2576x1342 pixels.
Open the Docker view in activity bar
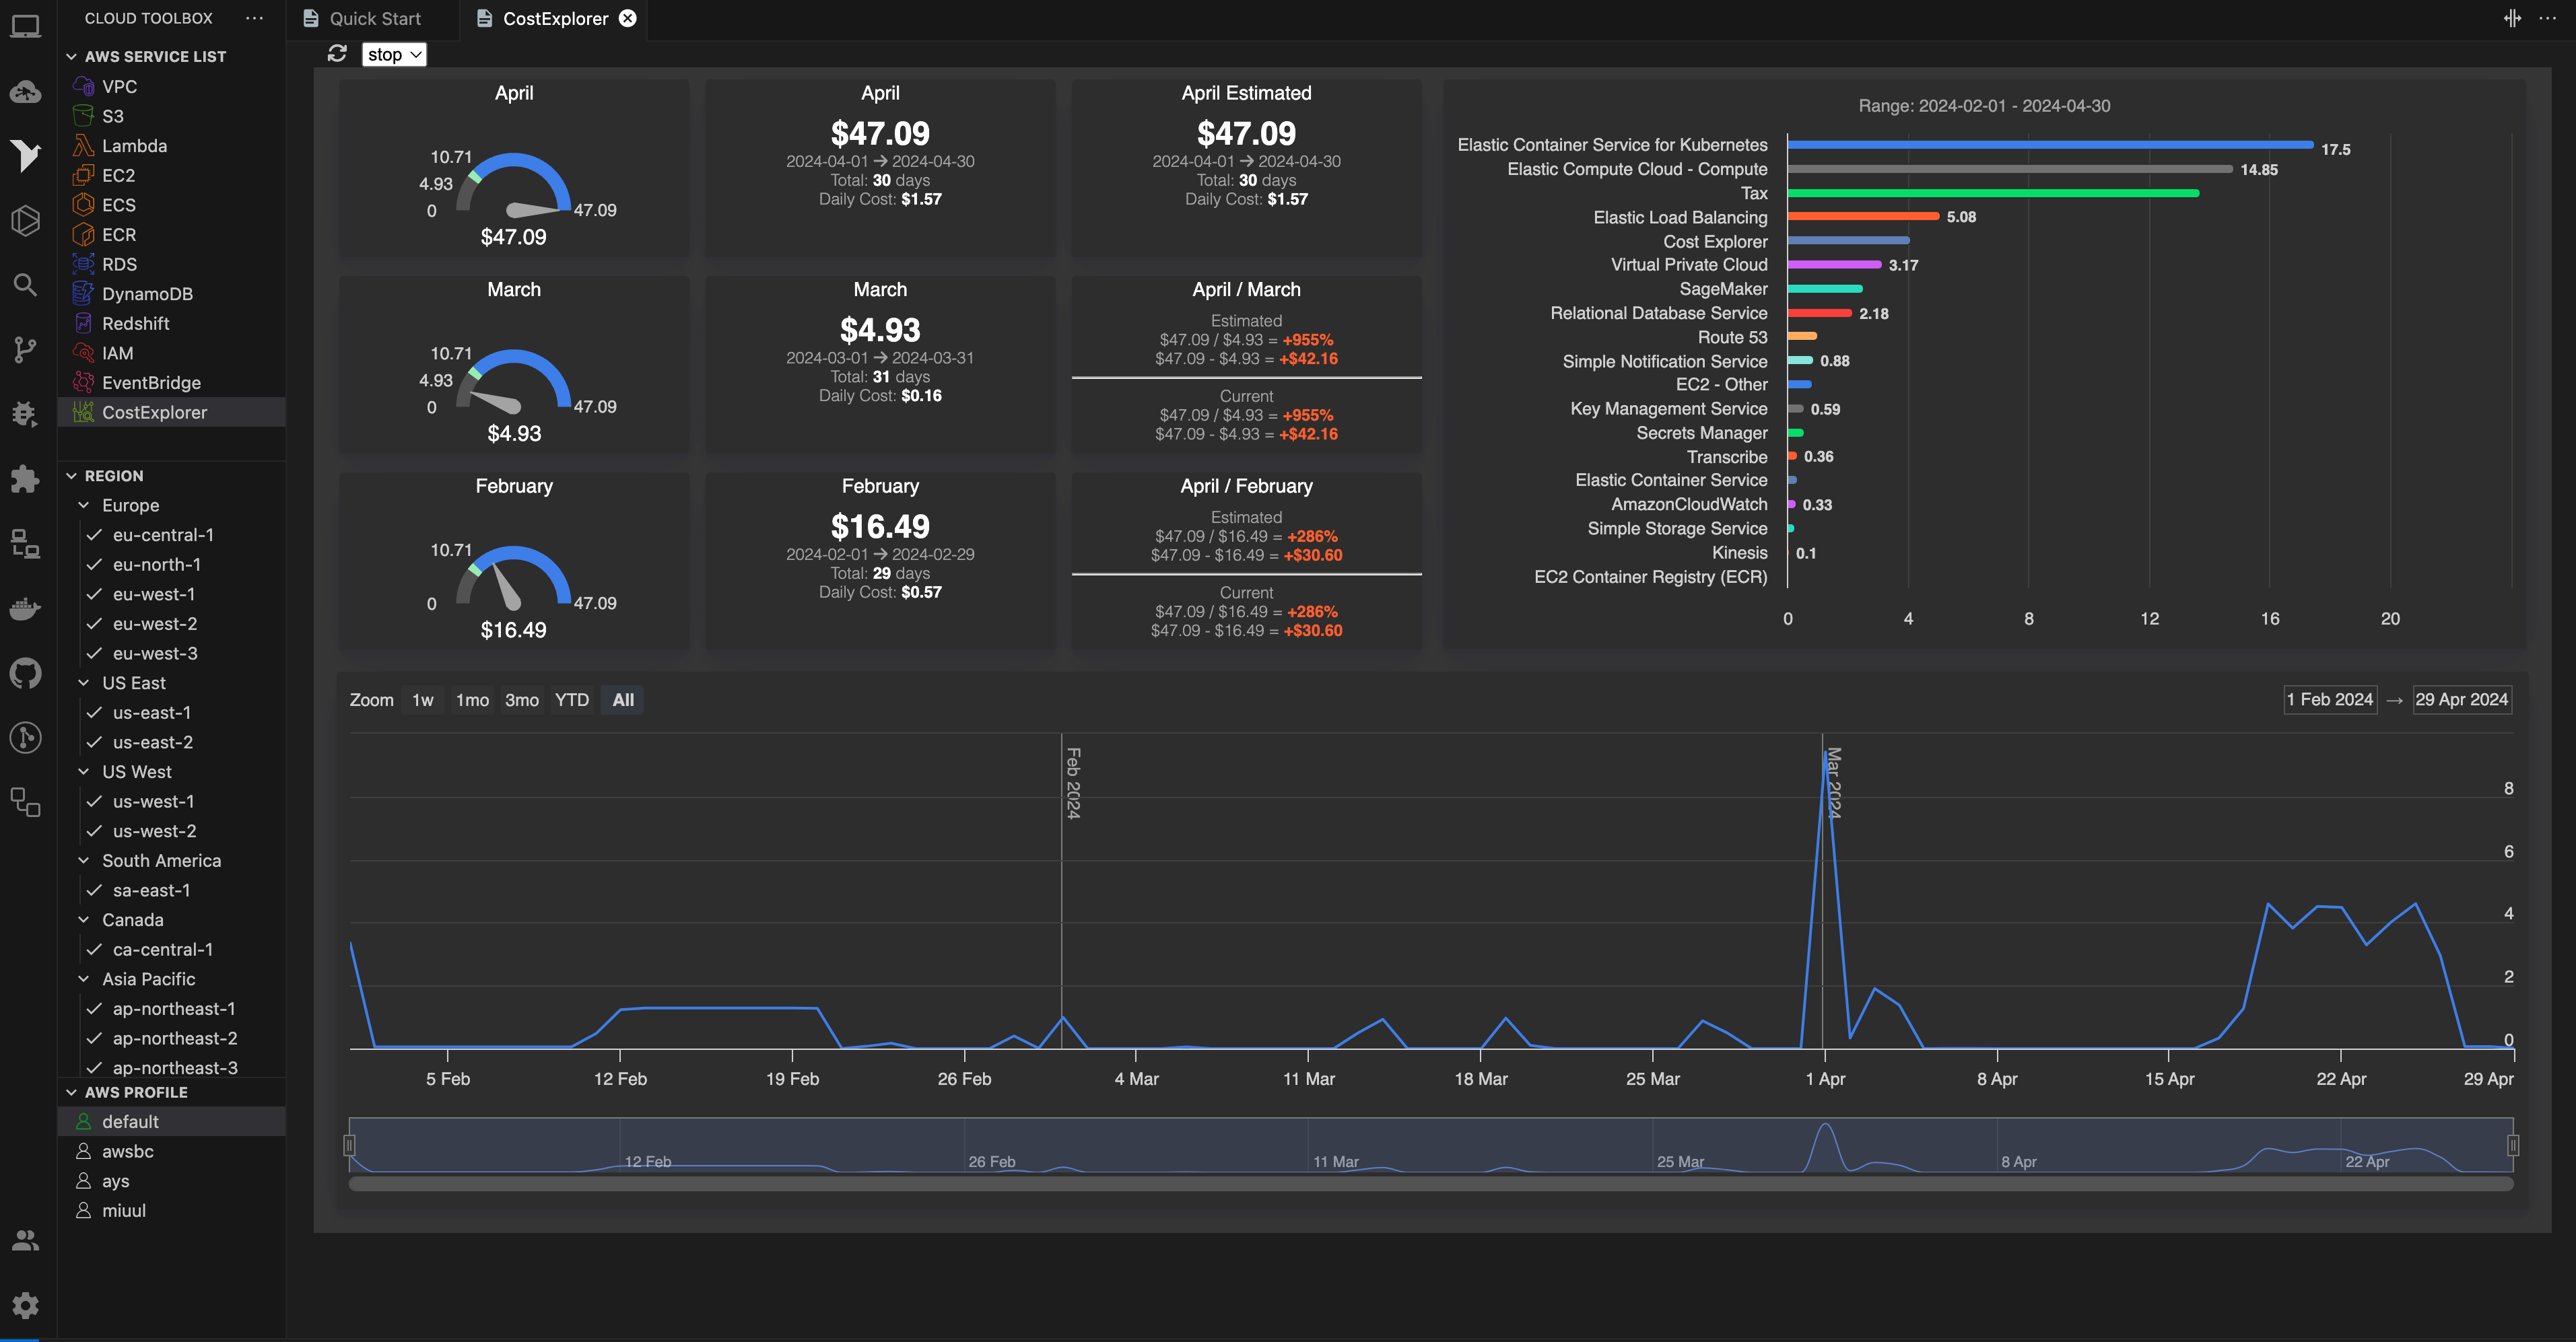(25, 608)
